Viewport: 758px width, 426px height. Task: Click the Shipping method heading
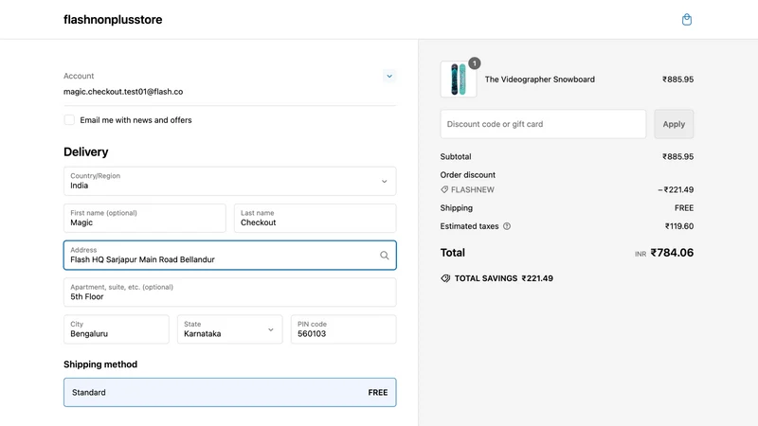coord(100,364)
